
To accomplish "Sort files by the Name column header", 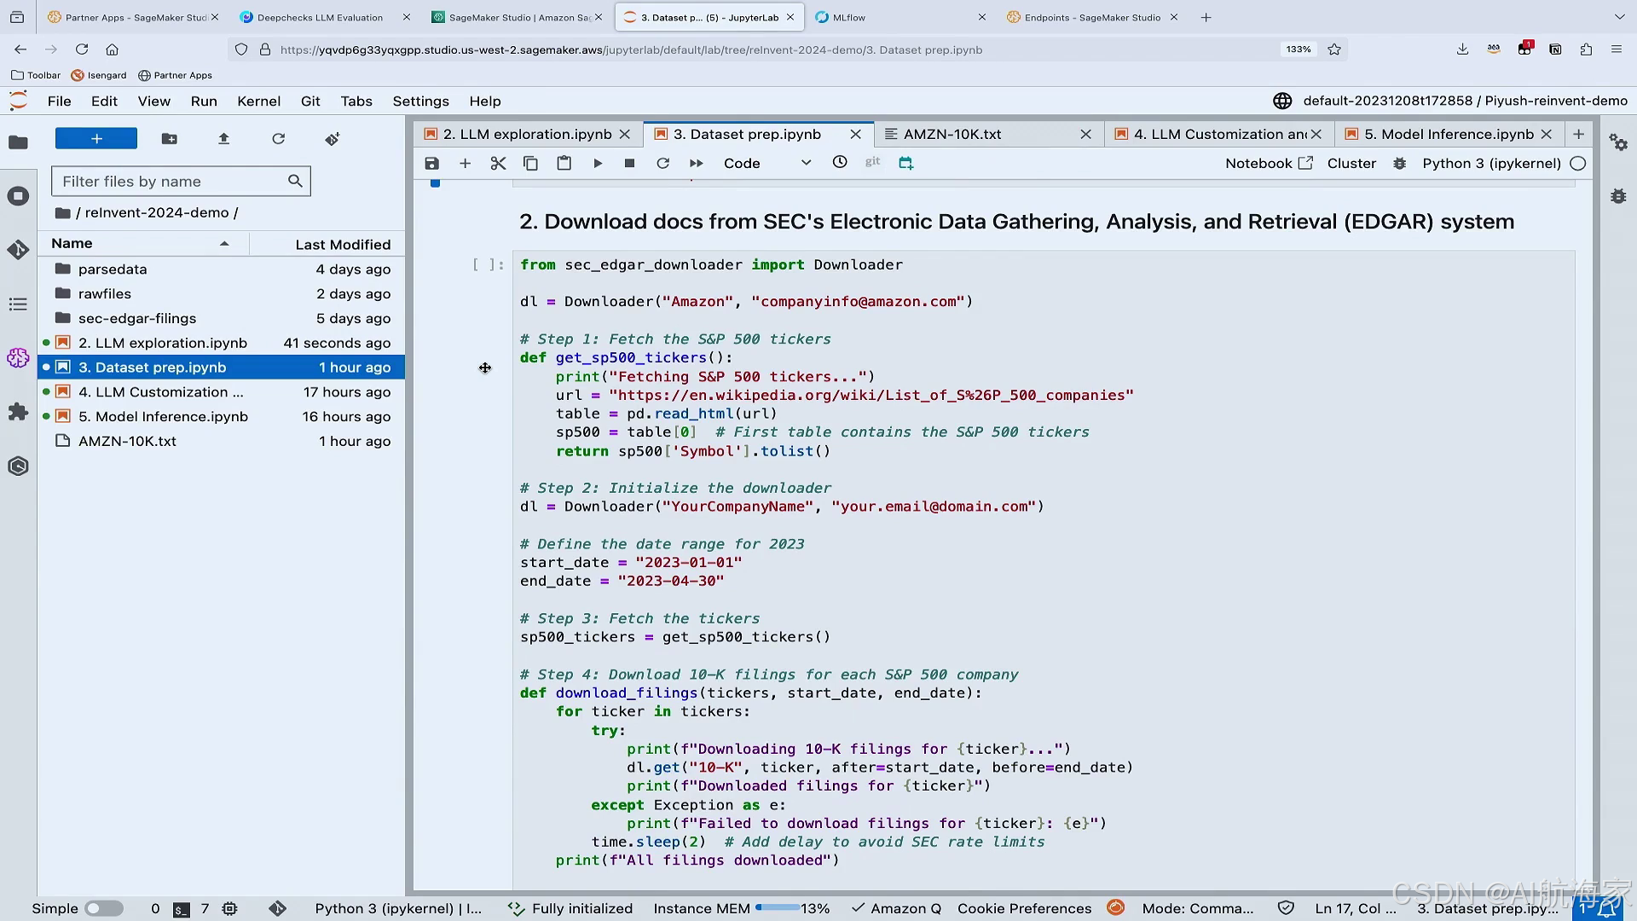I will (72, 244).
